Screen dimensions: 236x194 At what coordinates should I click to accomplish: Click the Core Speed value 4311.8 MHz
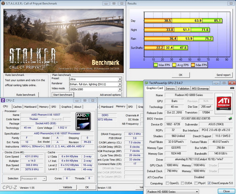(x=32, y=156)
